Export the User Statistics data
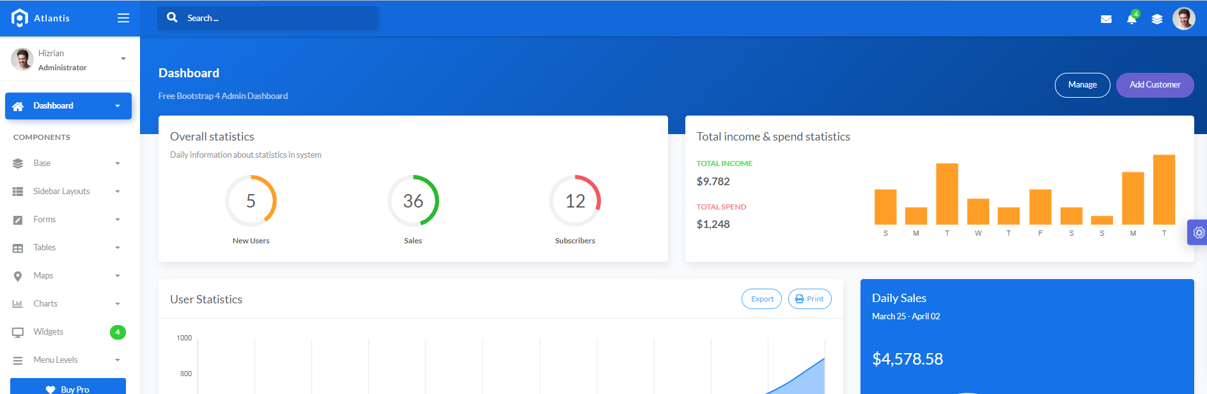 [x=761, y=299]
